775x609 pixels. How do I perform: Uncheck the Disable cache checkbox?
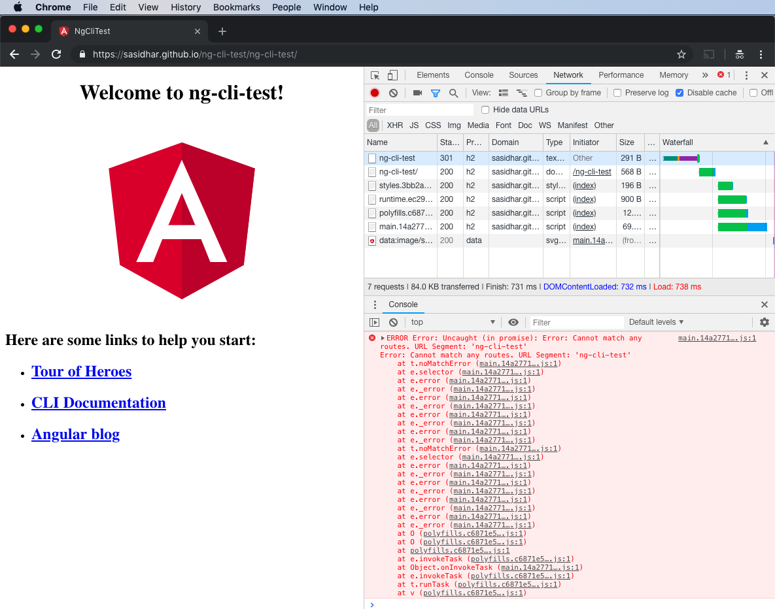tap(680, 93)
